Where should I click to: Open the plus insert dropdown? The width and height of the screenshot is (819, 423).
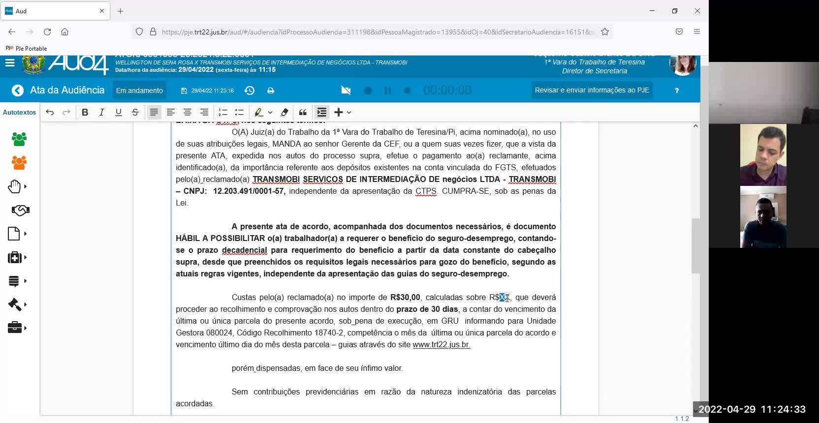click(x=343, y=112)
